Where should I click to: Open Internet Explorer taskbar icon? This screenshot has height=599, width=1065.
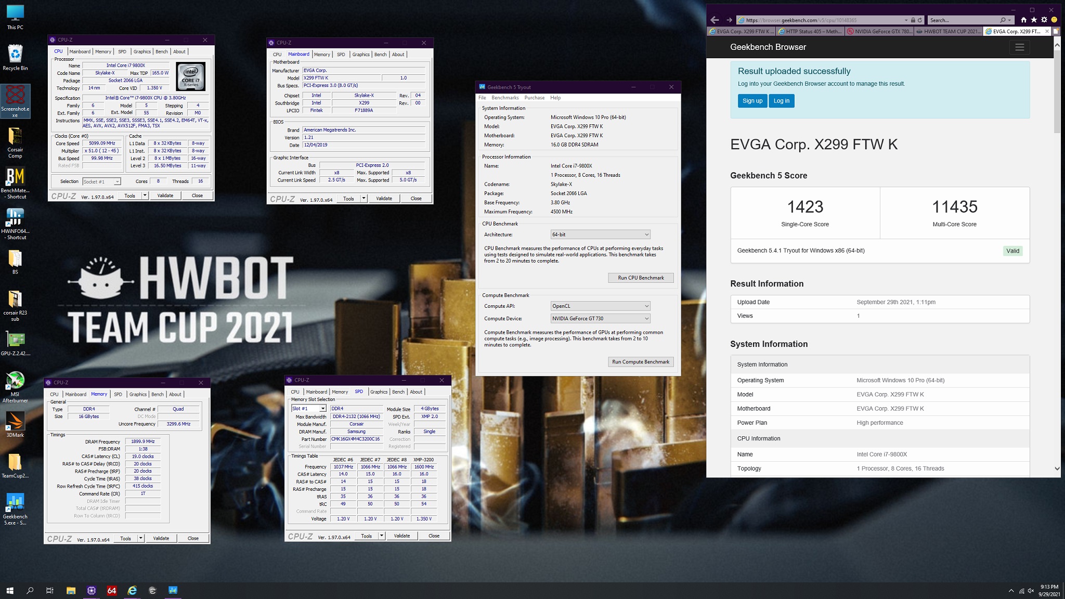(132, 590)
